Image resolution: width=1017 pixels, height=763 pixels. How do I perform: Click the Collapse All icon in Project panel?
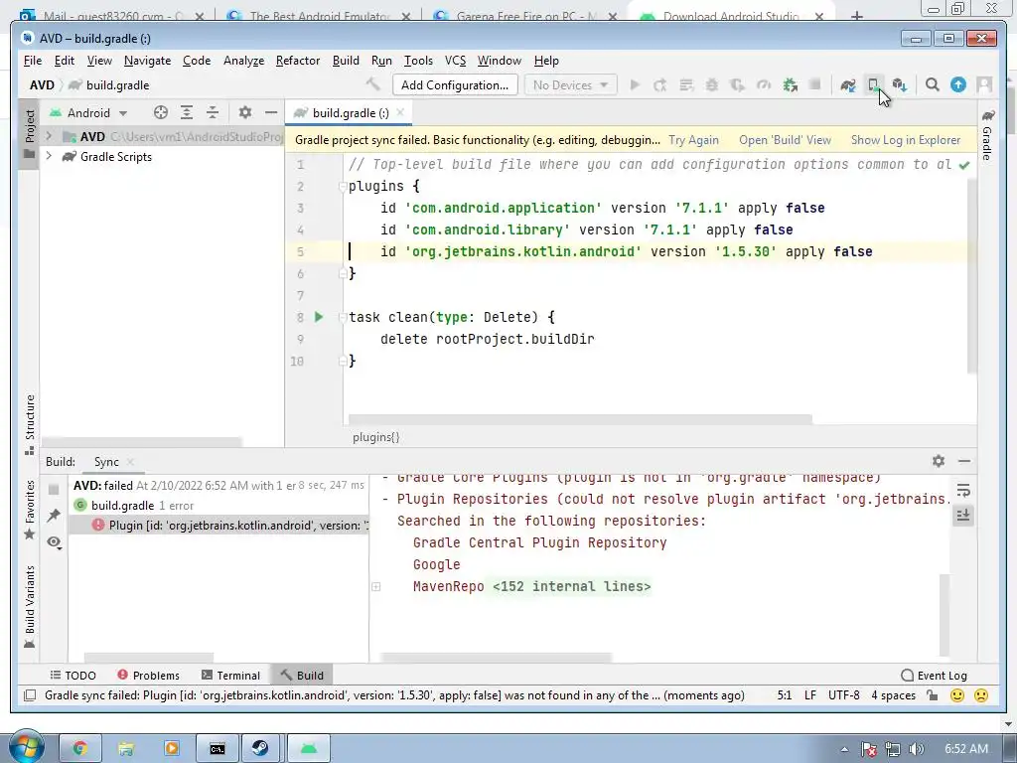coord(213,113)
